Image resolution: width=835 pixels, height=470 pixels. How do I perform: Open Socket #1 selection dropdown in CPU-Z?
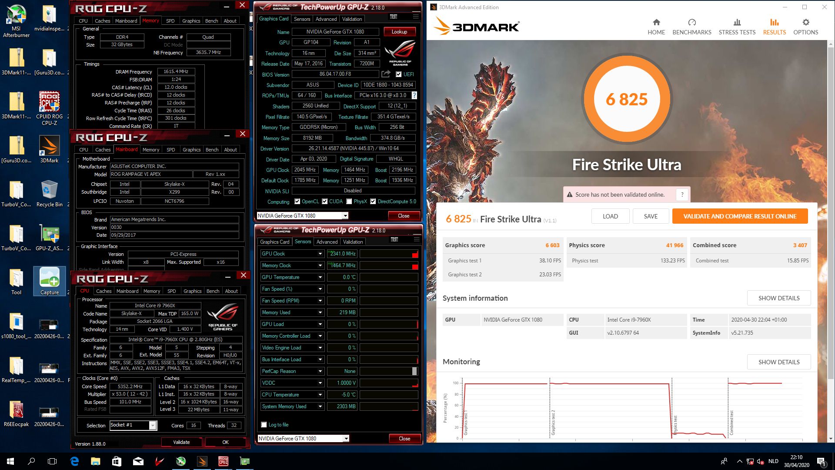[x=153, y=426]
